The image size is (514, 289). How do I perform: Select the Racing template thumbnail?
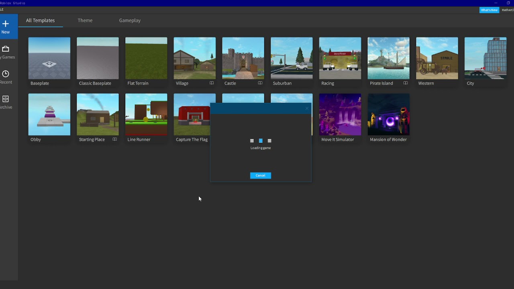click(x=340, y=58)
